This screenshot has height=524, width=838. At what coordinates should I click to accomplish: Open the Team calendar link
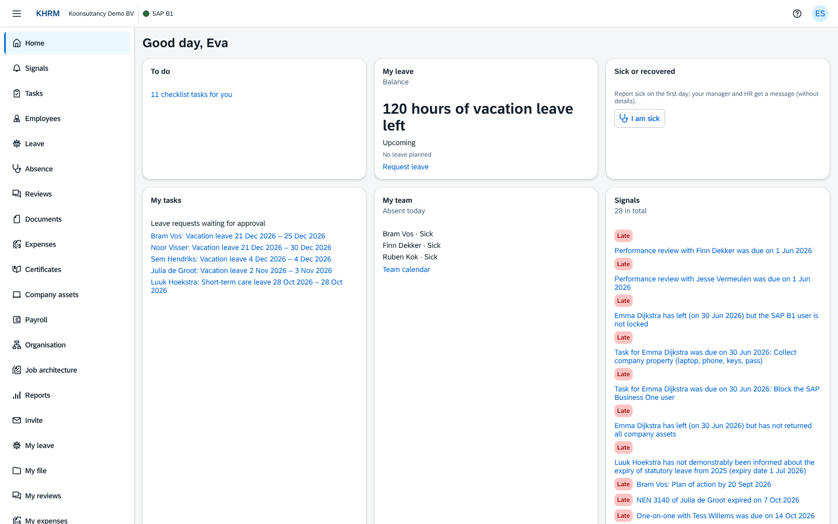pos(406,269)
